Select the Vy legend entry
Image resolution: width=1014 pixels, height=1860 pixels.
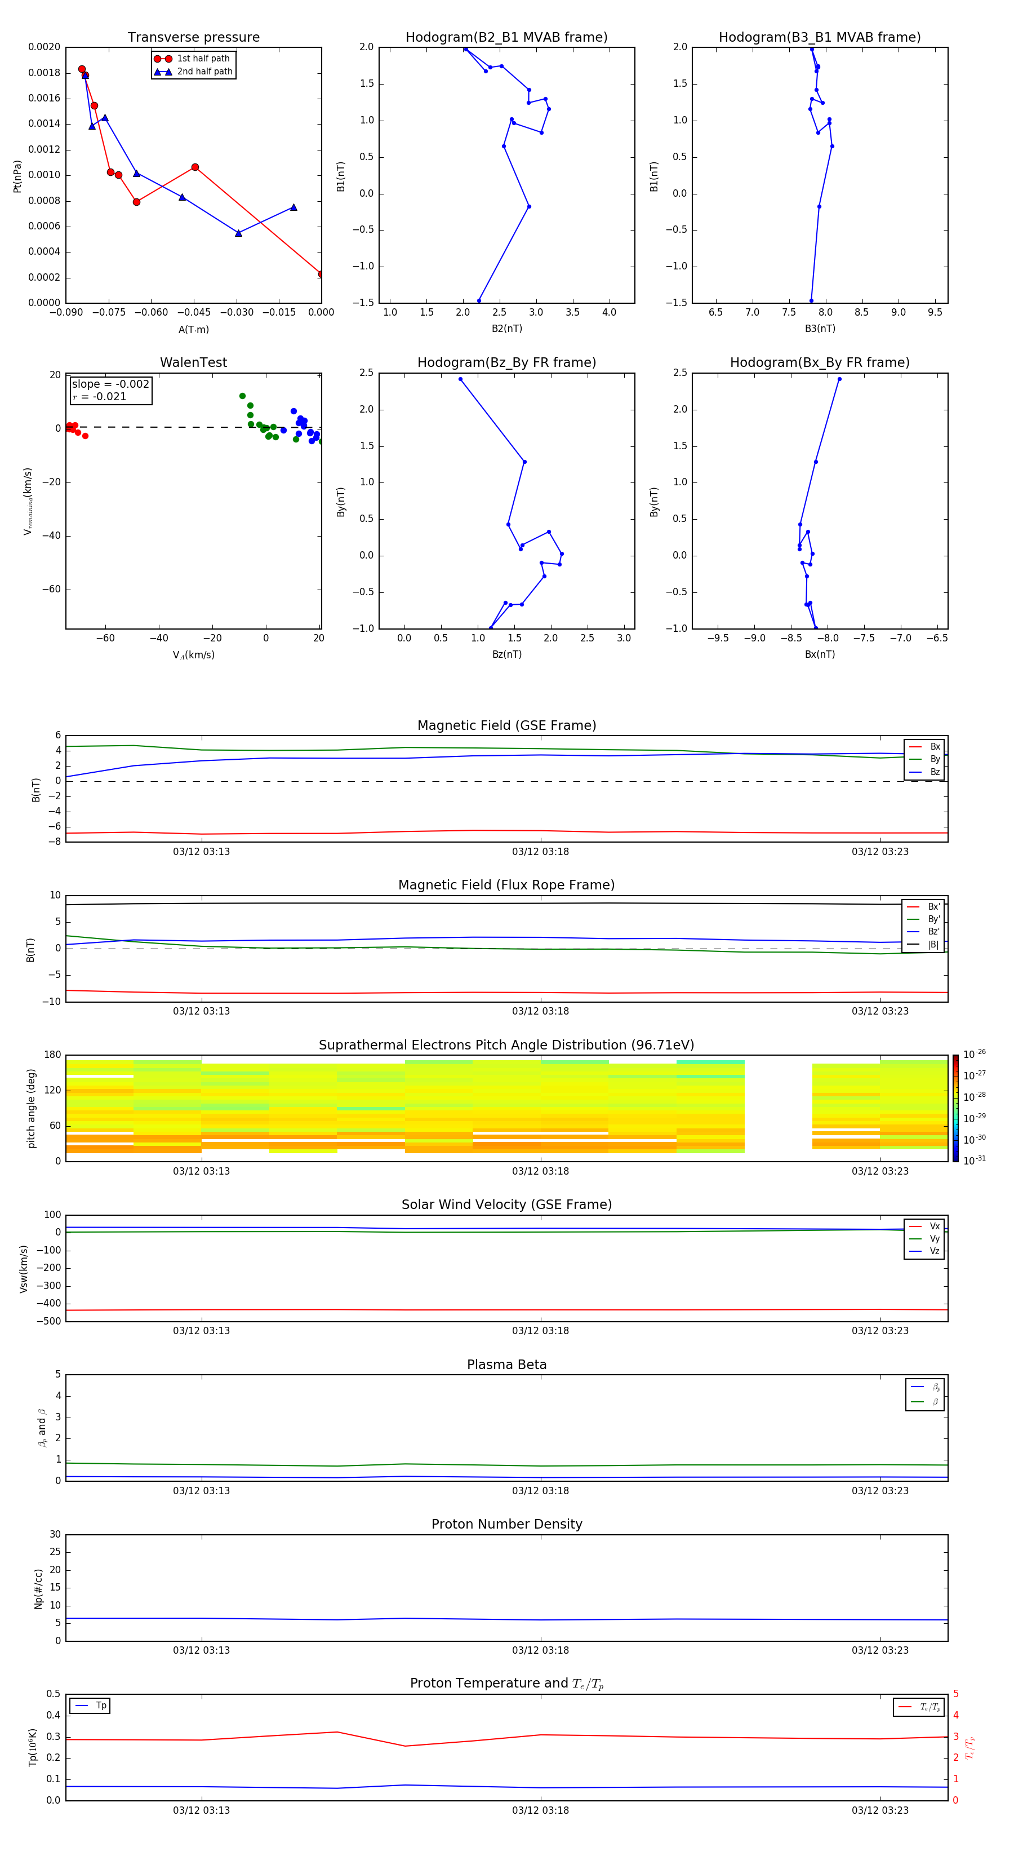point(924,1238)
